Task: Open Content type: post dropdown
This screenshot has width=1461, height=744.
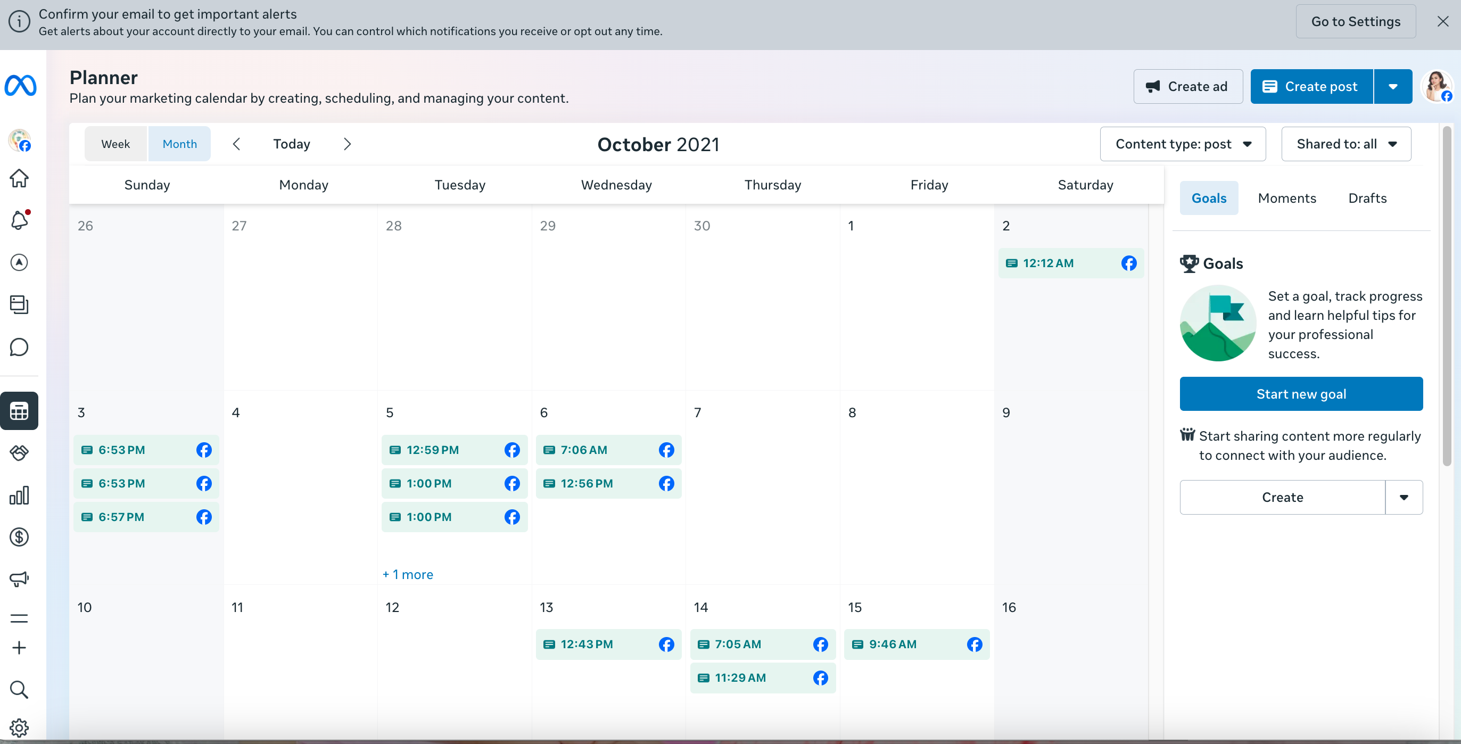Action: pyautogui.click(x=1183, y=144)
